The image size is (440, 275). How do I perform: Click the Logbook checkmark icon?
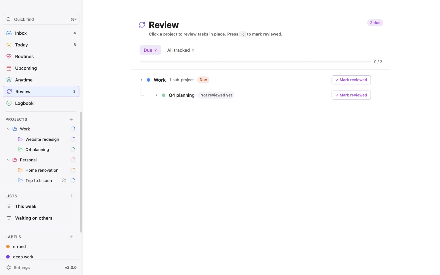click(9, 103)
